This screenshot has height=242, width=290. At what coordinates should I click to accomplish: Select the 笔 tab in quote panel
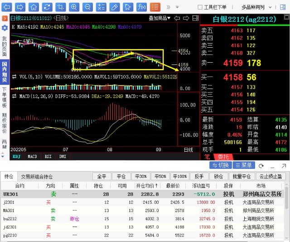click(207, 157)
